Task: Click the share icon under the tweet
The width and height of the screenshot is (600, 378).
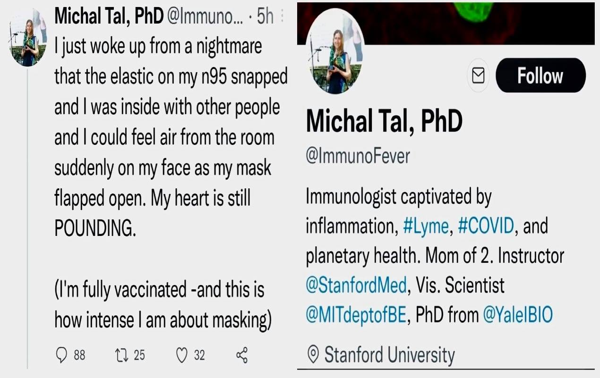Action: (241, 355)
